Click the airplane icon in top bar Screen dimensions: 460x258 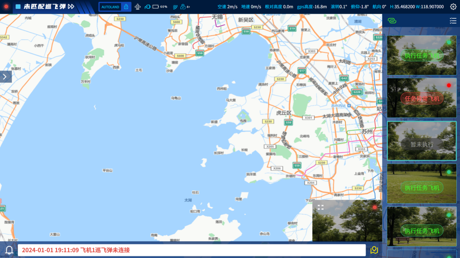point(137,7)
